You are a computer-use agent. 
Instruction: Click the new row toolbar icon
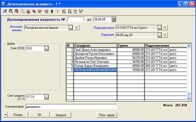pyautogui.click(x=5, y=11)
